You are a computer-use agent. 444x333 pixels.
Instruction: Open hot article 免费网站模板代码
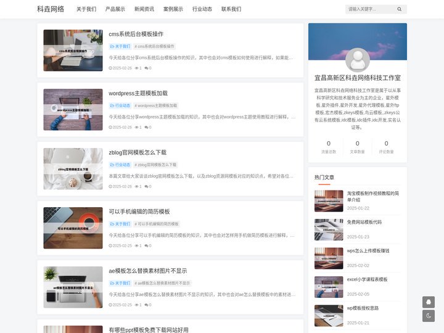364,222
